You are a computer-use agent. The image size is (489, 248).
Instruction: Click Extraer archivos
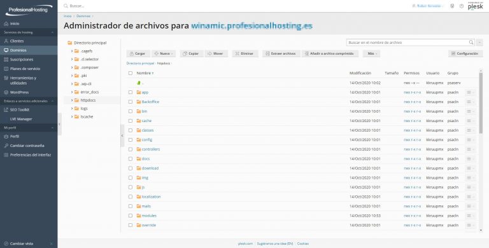[x=281, y=53]
